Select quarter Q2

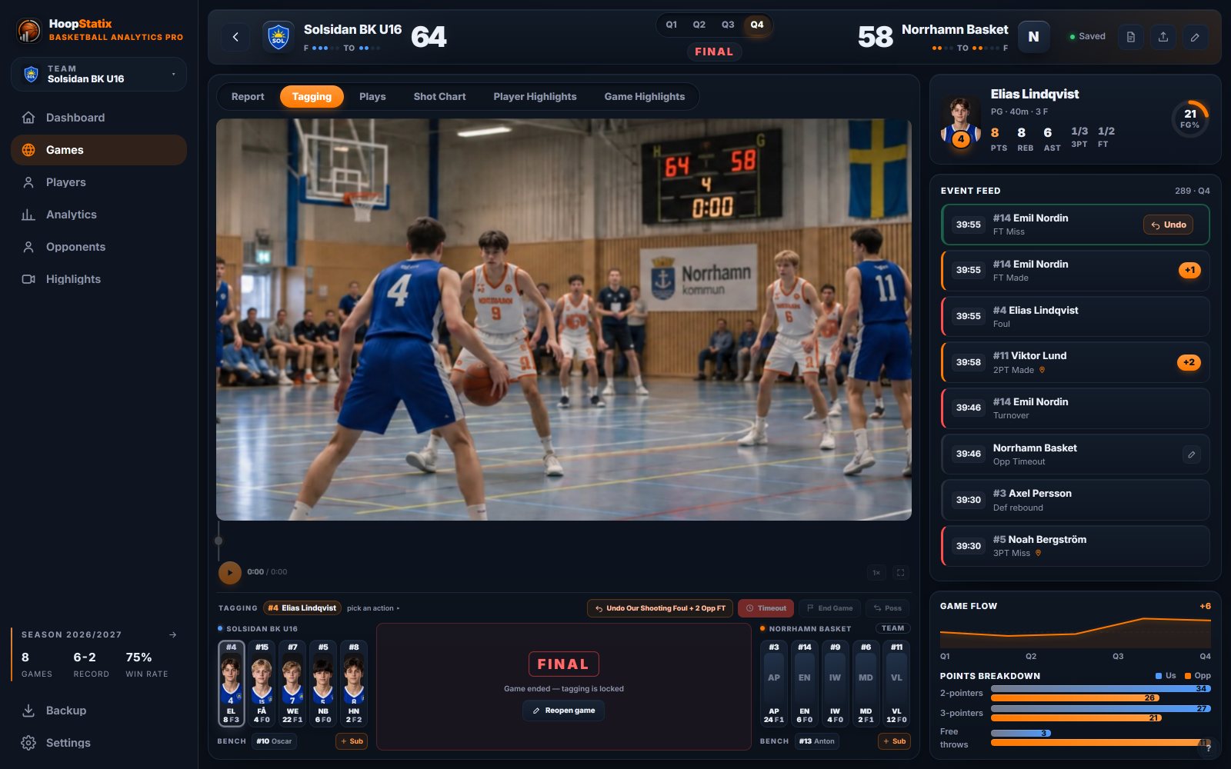coord(699,25)
